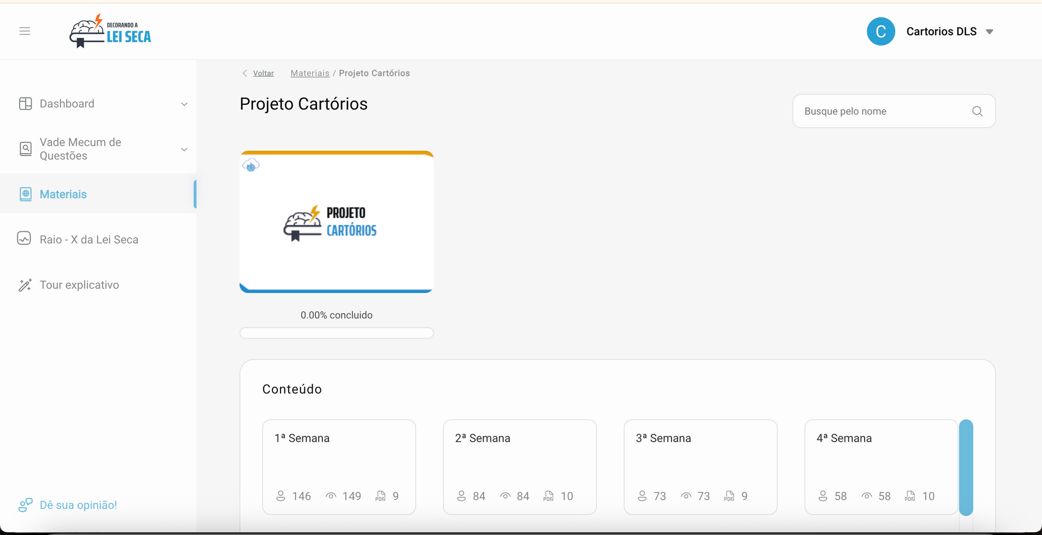
Task: Click the search magnifier icon
Action: 977,111
